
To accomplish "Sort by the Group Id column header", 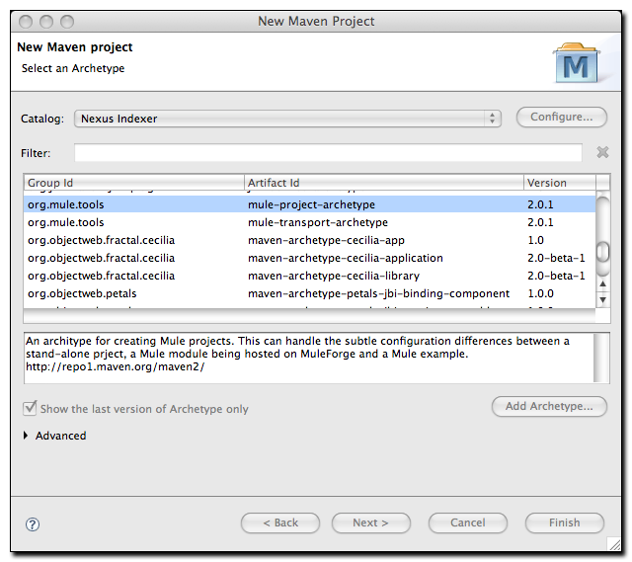I will tap(133, 183).
